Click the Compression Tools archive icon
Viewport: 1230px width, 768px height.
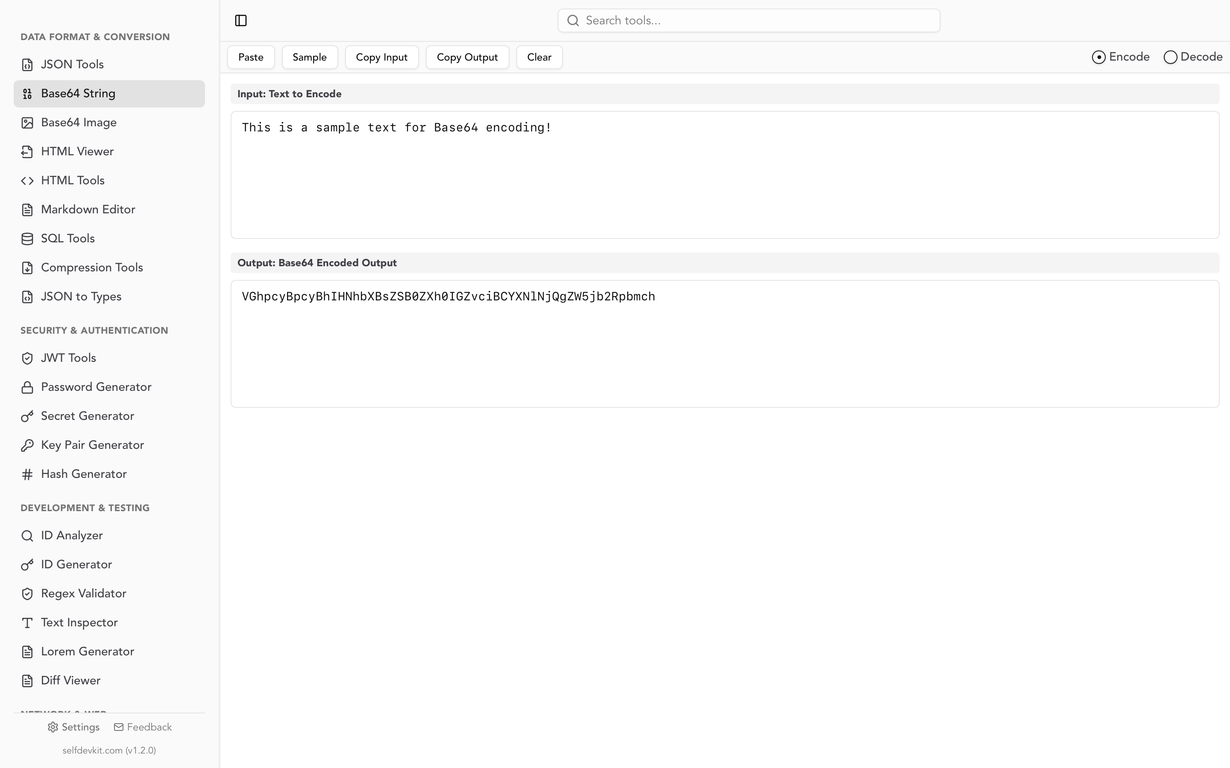click(27, 268)
